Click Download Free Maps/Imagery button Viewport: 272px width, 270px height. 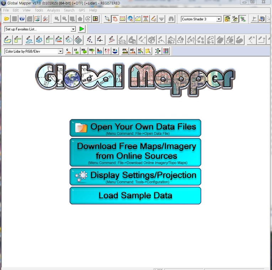pos(135,152)
